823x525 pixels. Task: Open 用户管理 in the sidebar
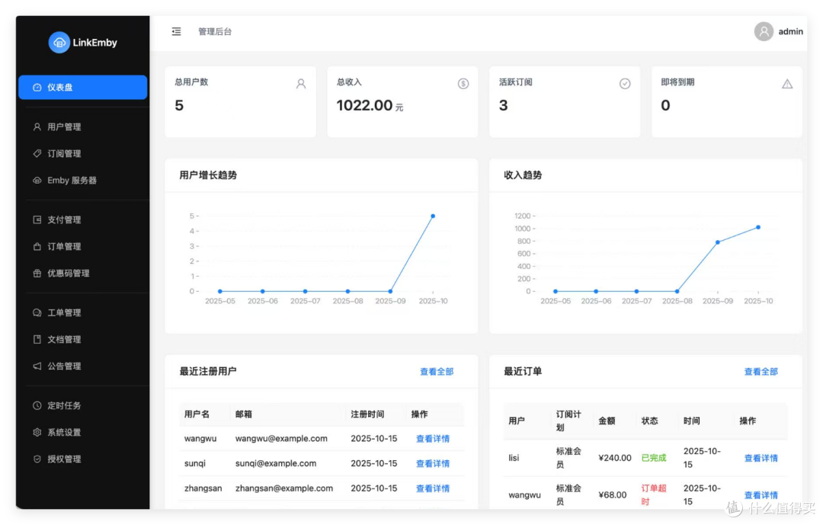tap(83, 126)
